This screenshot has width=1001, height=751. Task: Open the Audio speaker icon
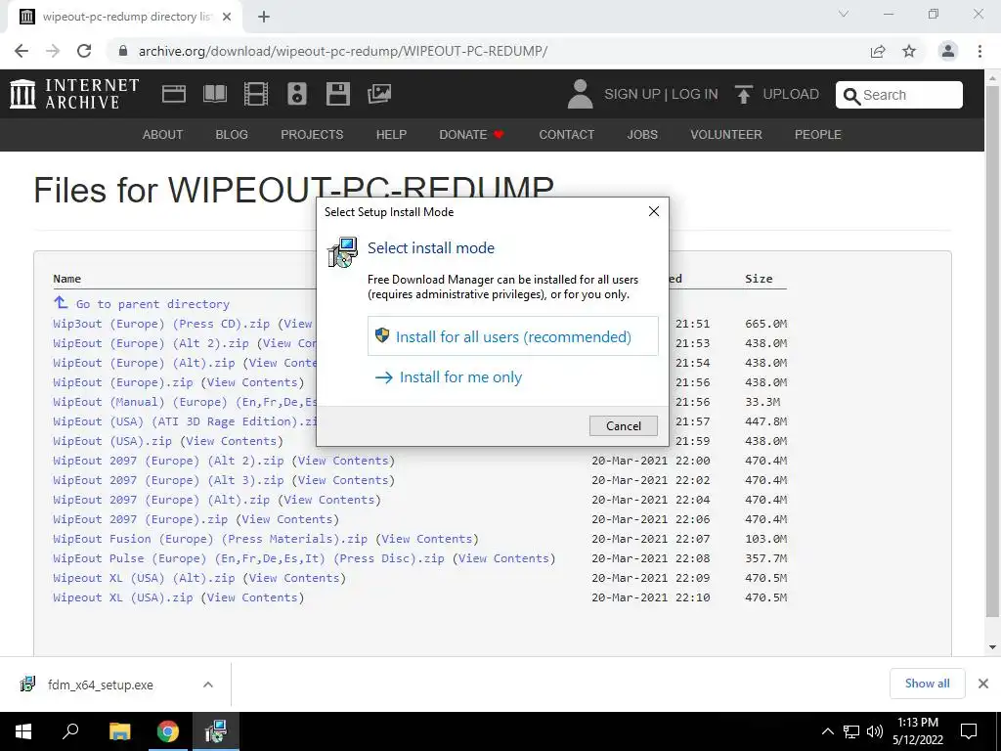coord(297,94)
